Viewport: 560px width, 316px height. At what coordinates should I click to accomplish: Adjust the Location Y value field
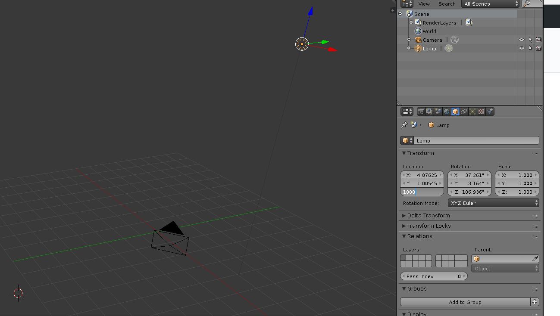[422, 183]
